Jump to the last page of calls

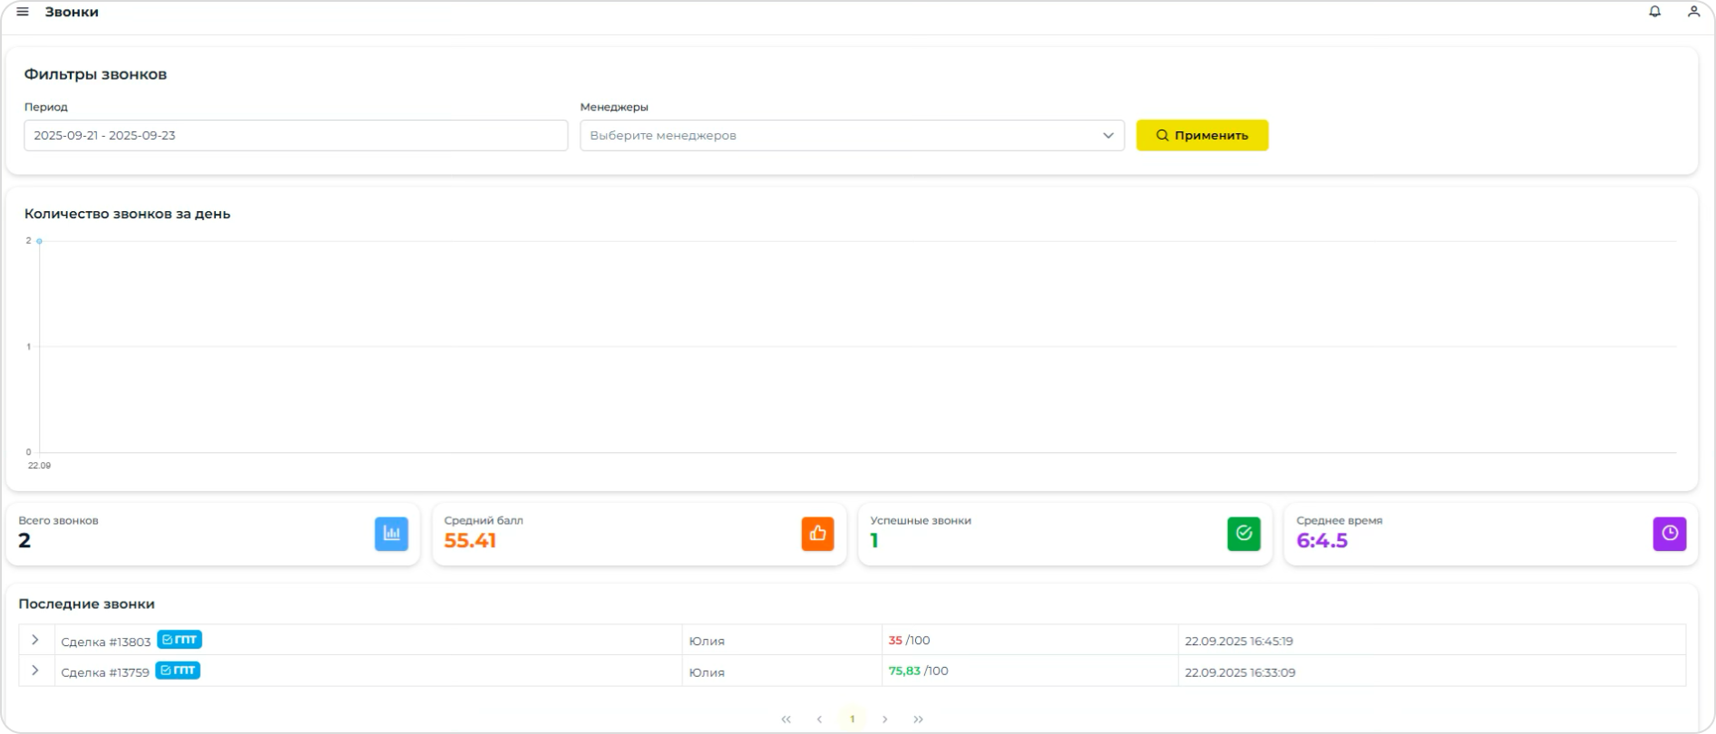(x=918, y=720)
